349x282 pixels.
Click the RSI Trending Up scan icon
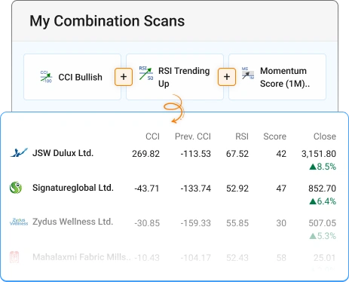[x=146, y=73]
